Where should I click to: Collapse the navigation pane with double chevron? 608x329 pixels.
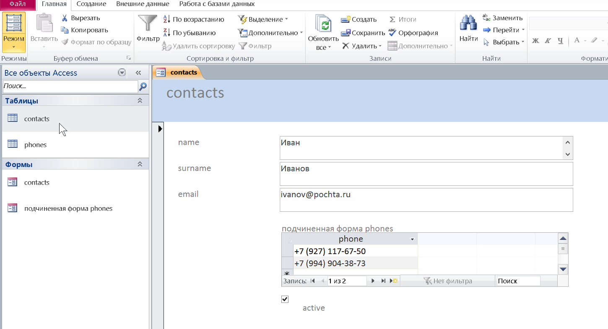138,73
